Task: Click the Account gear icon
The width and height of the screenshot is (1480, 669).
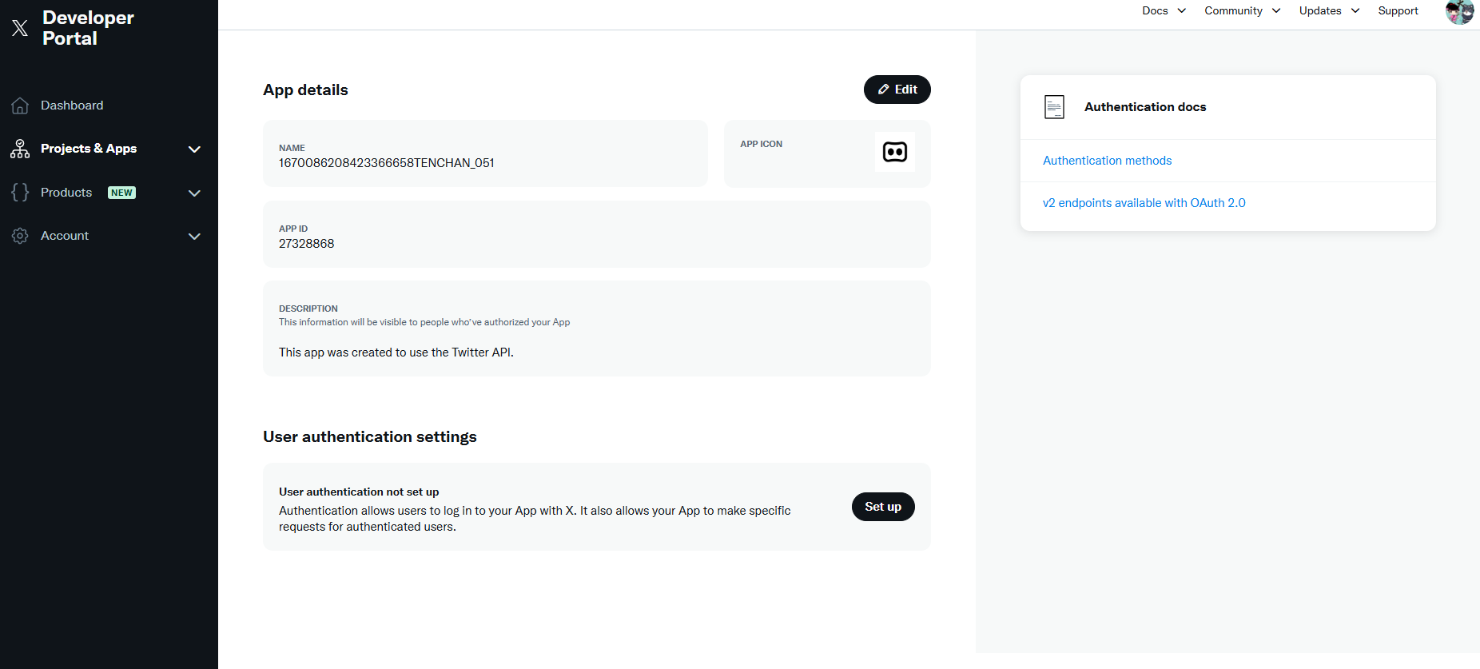Action: coord(20,236)
